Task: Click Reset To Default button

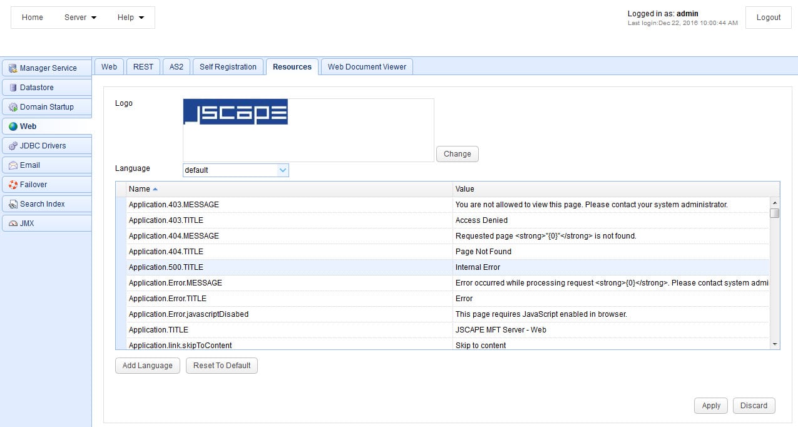Action: pos(222,366)
